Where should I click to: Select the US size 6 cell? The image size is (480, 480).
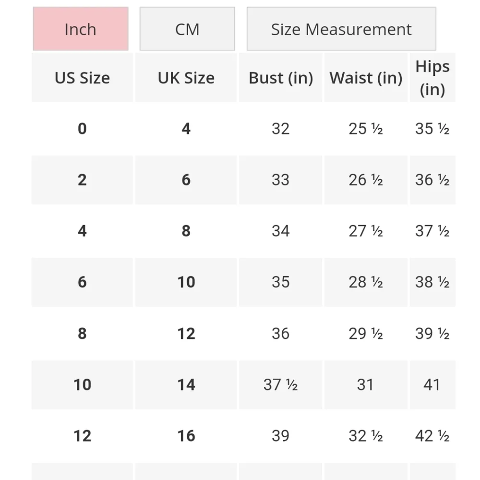[82, 282]
